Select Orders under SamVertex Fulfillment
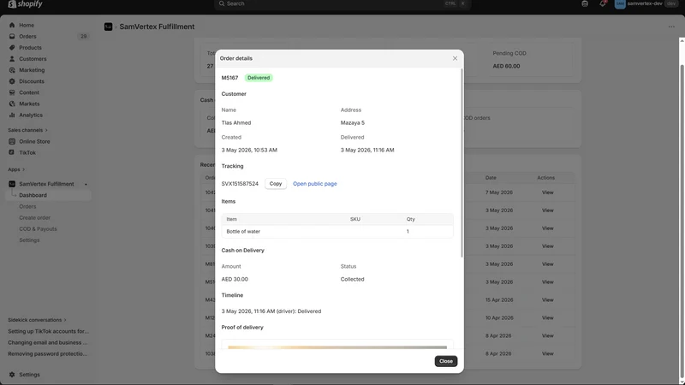Image resolution: width=685 pixels, height=385 pixels. (27, 206)
